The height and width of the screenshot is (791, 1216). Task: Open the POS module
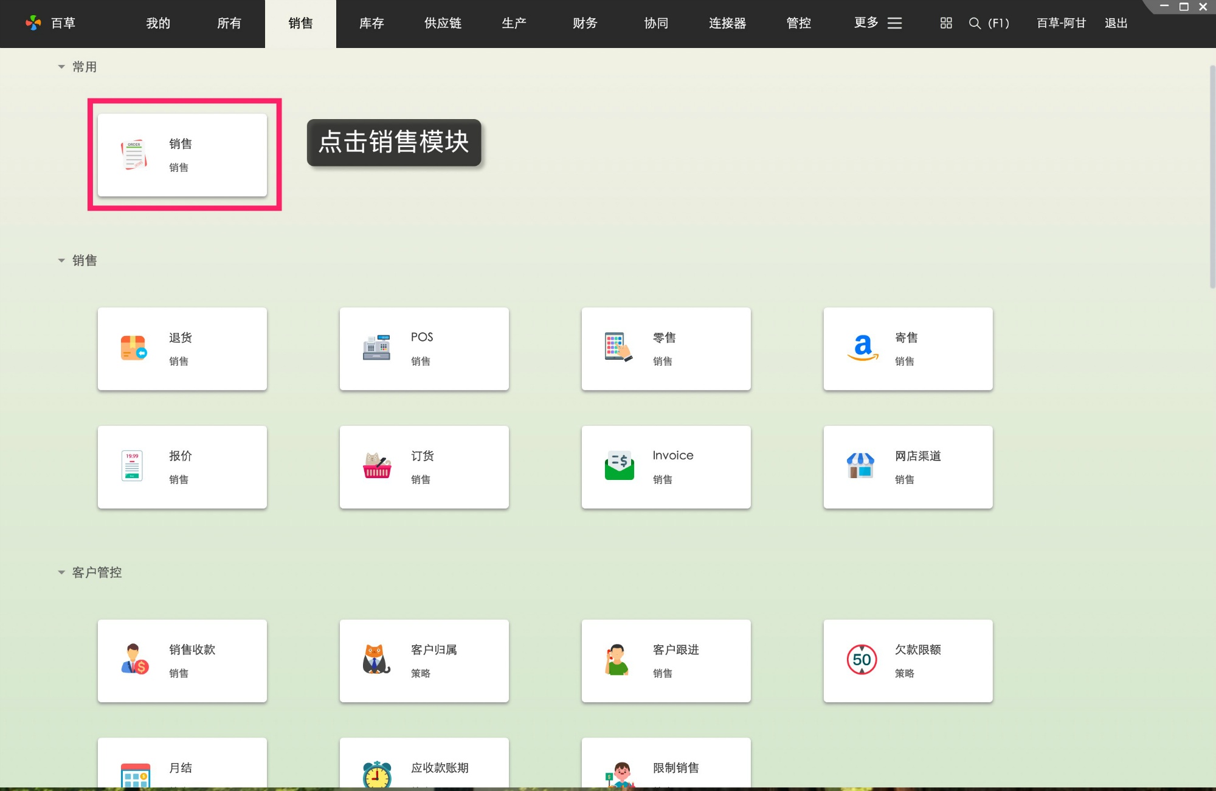(424, 348)
